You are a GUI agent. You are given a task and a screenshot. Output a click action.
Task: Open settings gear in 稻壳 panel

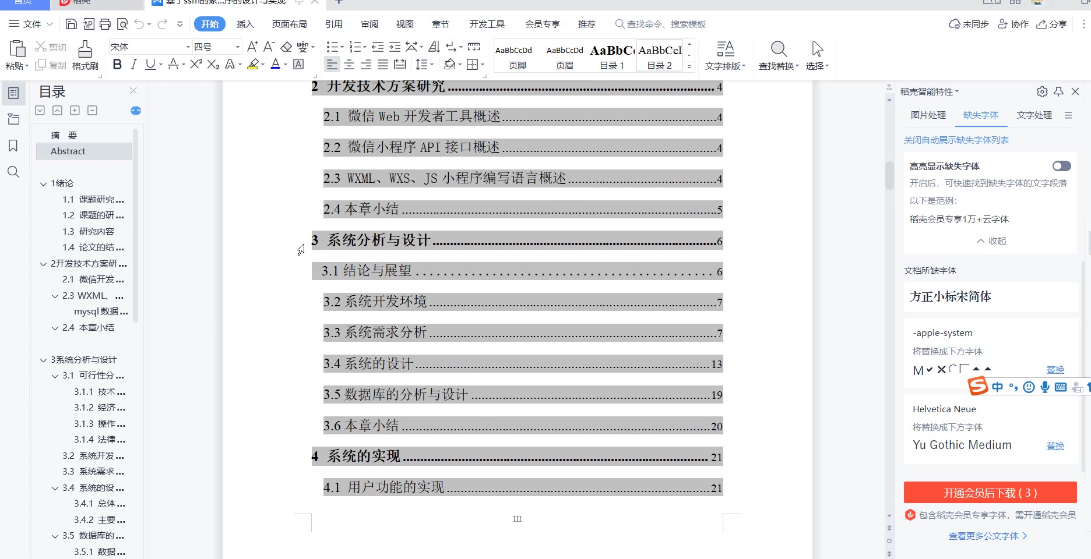(x=1042, y=91)
